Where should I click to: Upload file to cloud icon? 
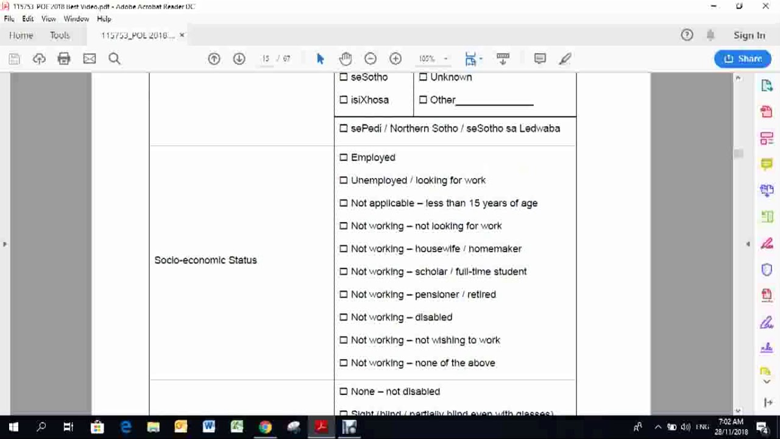click(39, 59)
